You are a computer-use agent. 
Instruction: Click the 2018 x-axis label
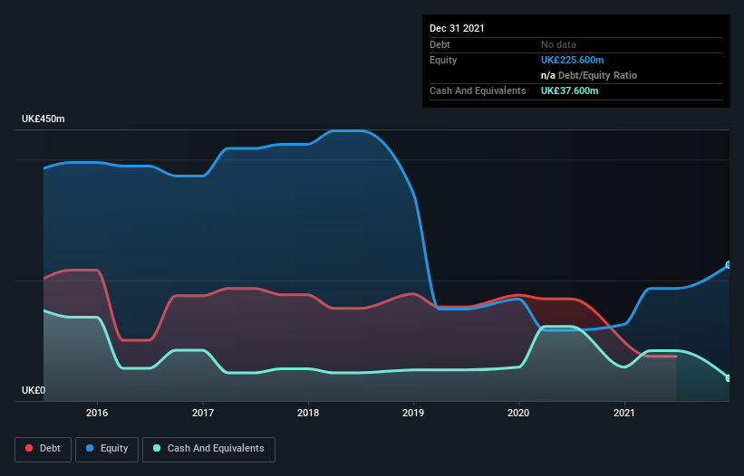pos(308,413)
